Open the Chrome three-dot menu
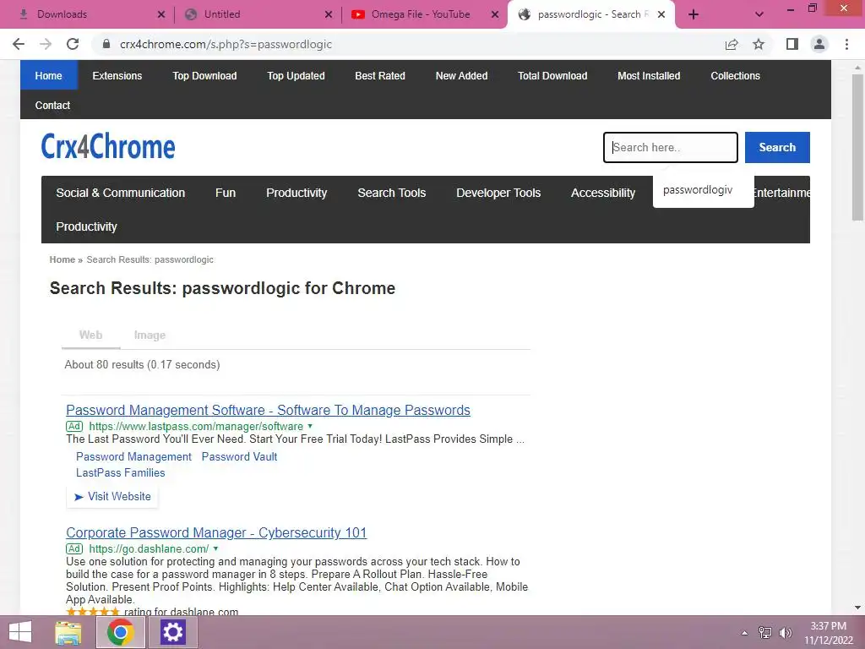 point(846,44)
